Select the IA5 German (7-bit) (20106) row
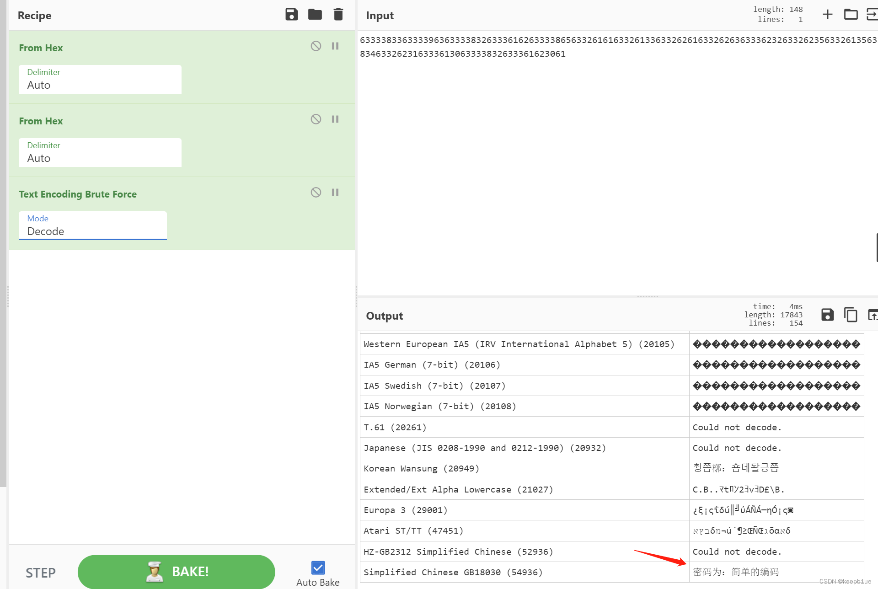 612,364
